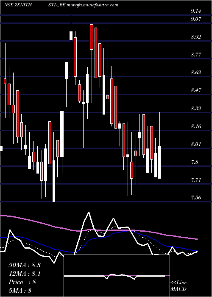The height and width of the screenshot is (297, 212).
Task: Click the 9.14 price axis label
Action: tap(196, 11)
